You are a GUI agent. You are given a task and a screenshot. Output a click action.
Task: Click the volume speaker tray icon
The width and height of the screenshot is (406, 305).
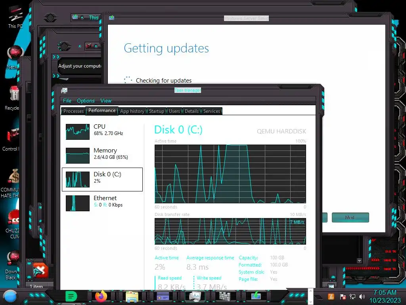362,296
